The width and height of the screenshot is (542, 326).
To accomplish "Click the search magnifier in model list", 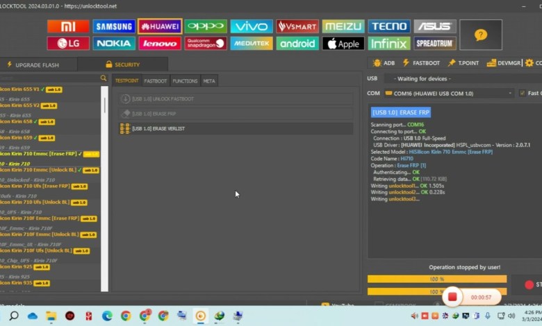I will (104, 78).
